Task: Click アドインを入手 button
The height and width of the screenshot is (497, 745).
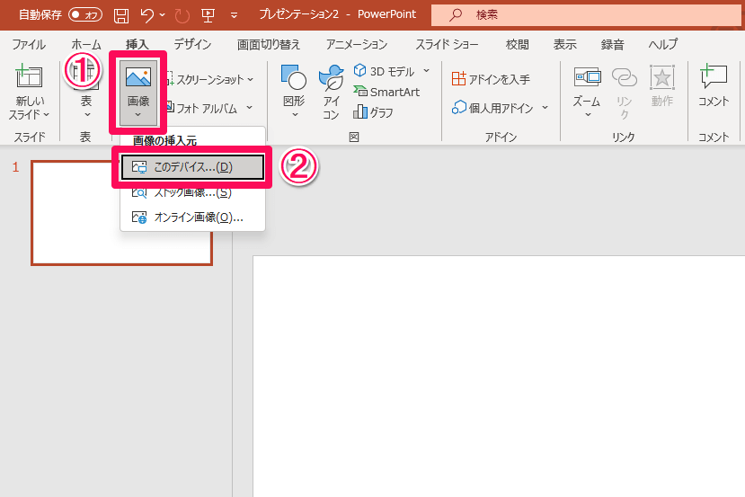Action: pos(491,79)
